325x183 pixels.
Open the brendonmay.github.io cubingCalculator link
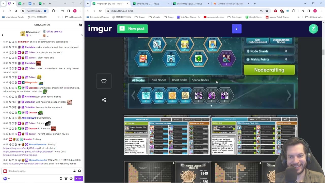(x=28, y=151)
